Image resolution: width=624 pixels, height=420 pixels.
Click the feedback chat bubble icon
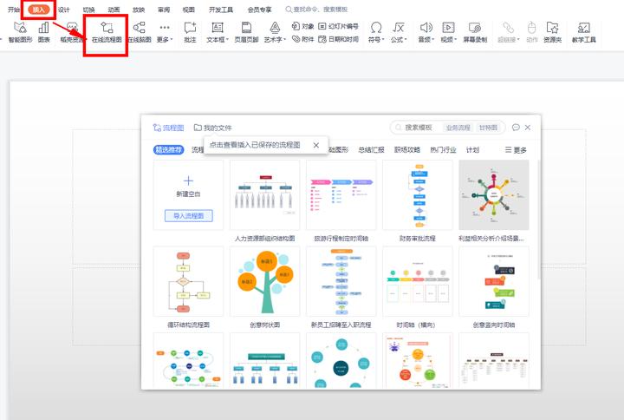516,127
